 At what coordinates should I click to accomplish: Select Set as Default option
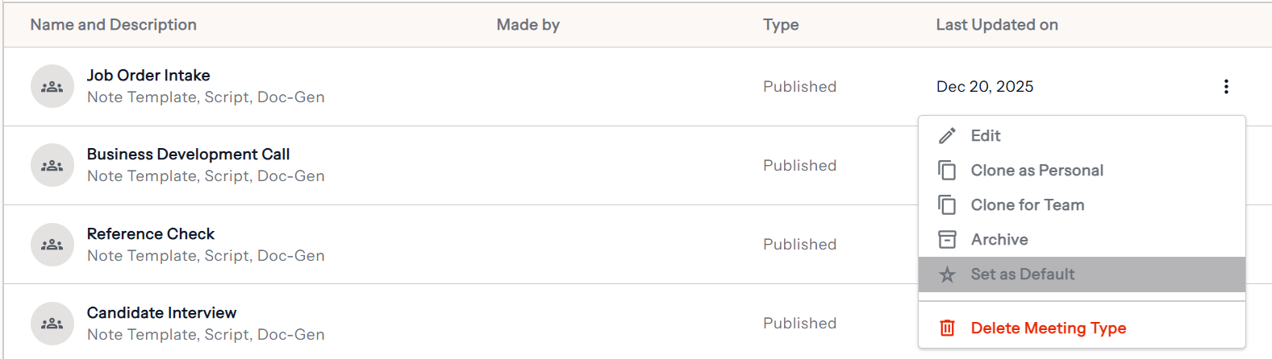tap(1023, 274)
